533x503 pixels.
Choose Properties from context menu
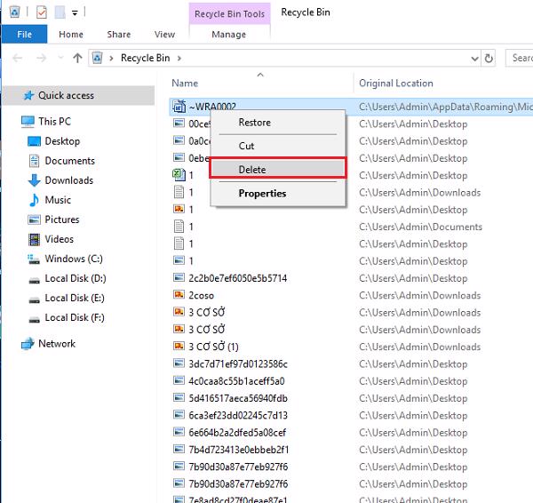278,193
